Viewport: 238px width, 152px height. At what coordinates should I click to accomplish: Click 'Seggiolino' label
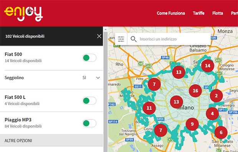point(14,78)
